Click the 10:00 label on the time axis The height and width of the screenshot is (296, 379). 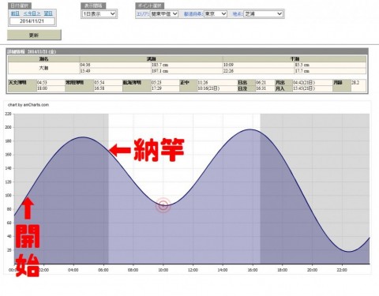163,270
